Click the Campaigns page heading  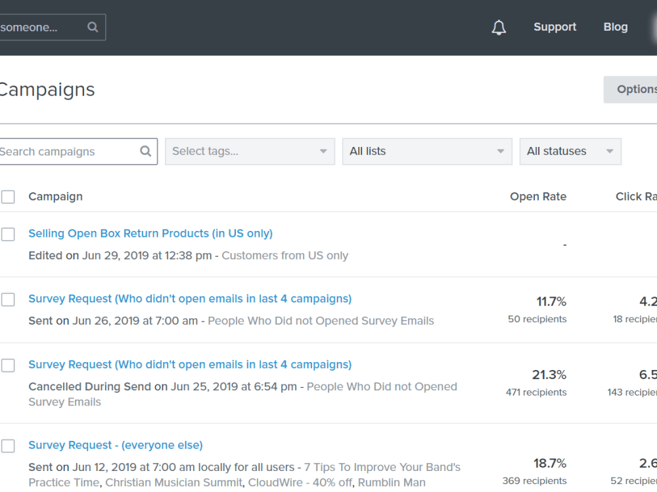point(47,89)
